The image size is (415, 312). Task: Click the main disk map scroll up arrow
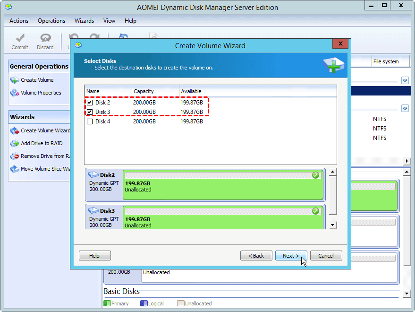(407, 172)
